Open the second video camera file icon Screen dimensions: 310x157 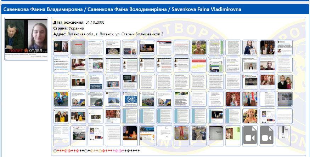point(267,136)
